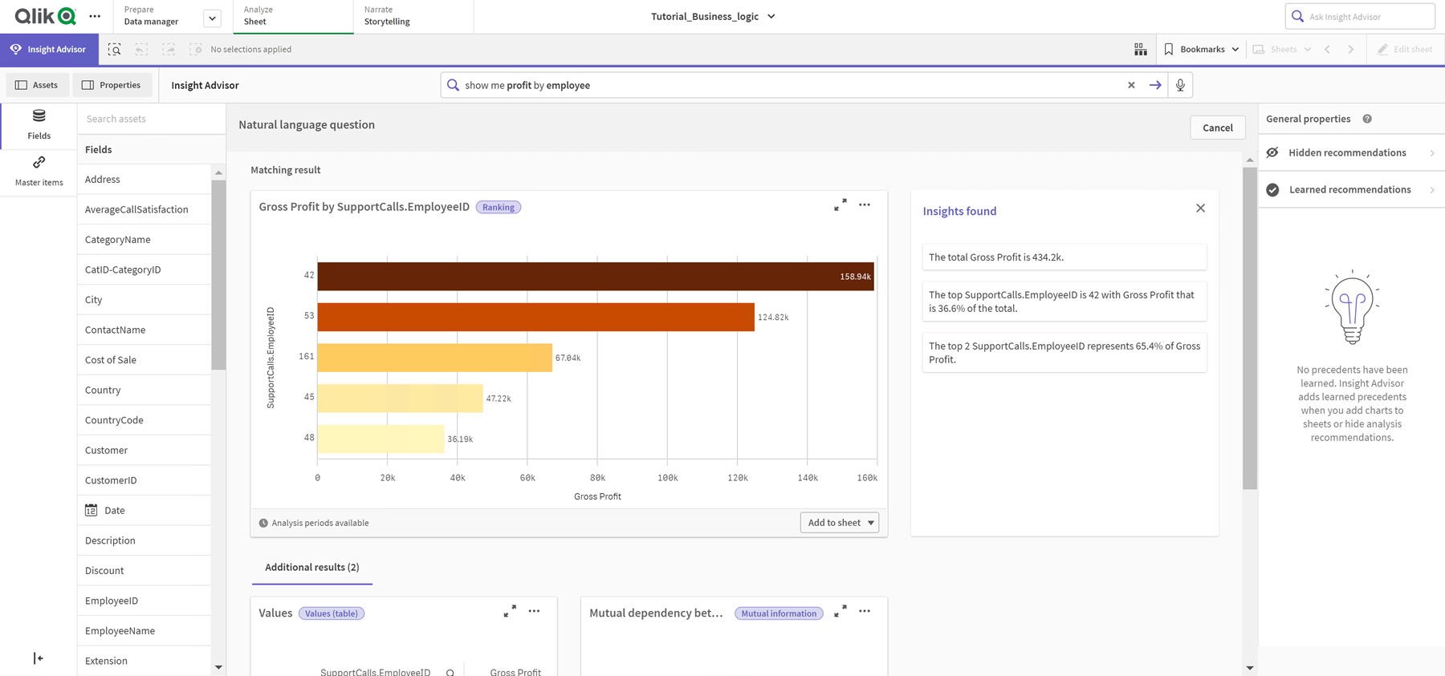Screen dimensions: 1445x676
Task: Click the Search assets input field
Action: point(151,119)
